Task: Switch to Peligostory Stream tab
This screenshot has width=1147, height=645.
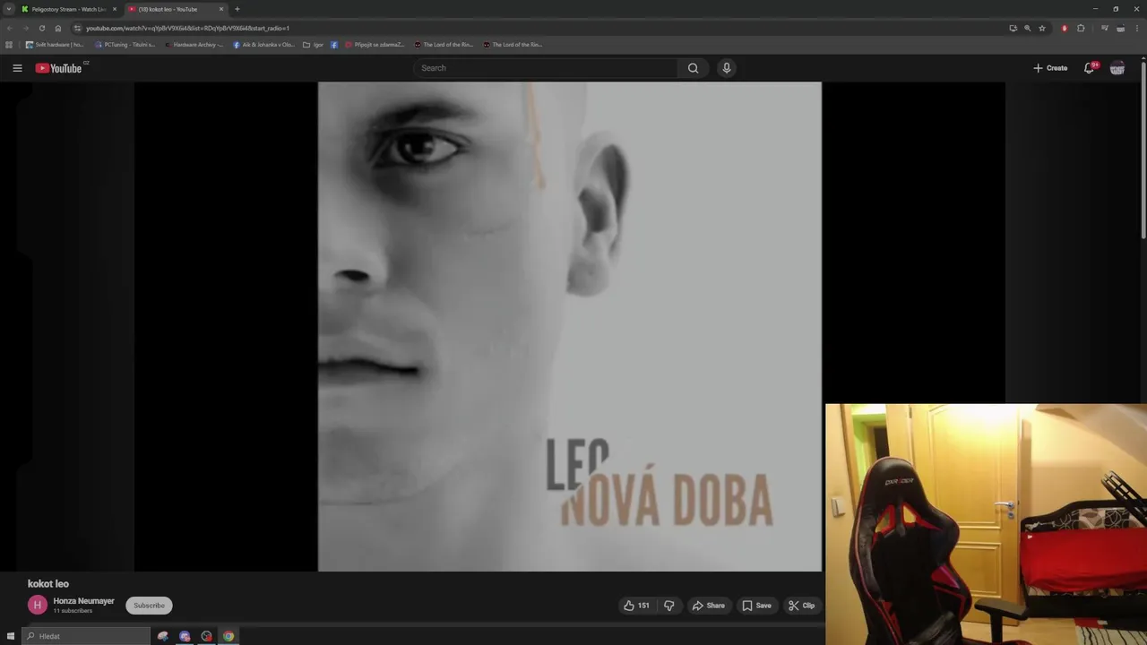Action: (70, 9)
